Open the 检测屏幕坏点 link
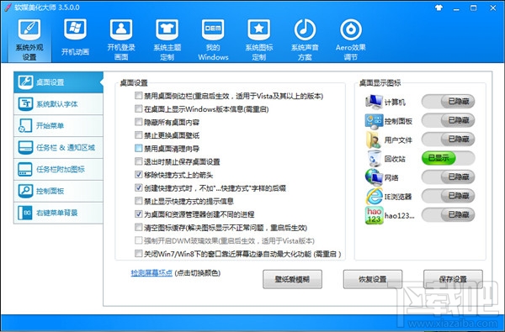This screenshot has width=505, height=332. pyautogui.click(x=151, y=273)
